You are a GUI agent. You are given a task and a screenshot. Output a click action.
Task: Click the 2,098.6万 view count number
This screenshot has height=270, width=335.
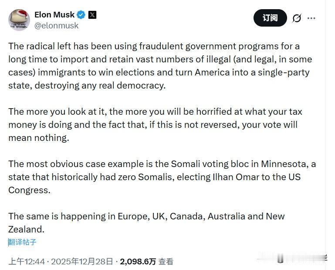tap(138, 261)
